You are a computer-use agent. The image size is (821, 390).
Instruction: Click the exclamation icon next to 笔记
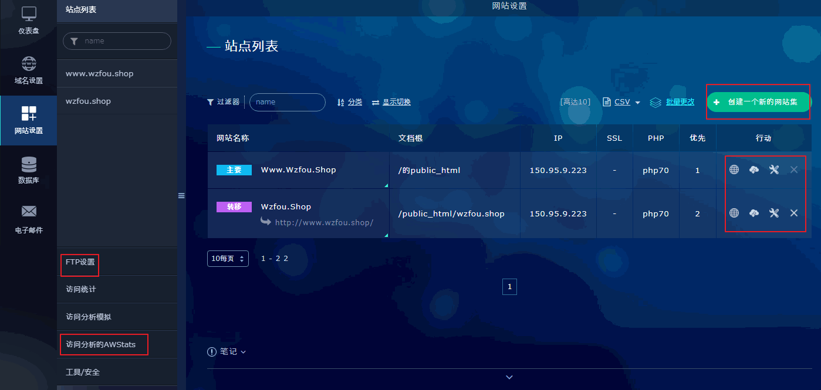click(x=212, y=352)
